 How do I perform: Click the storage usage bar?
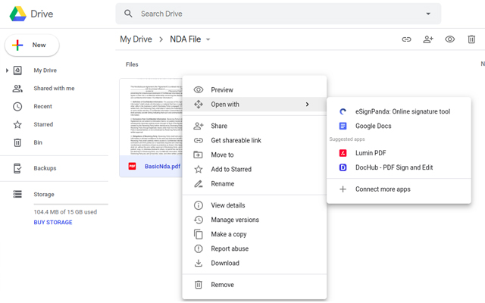click(70, 205)
